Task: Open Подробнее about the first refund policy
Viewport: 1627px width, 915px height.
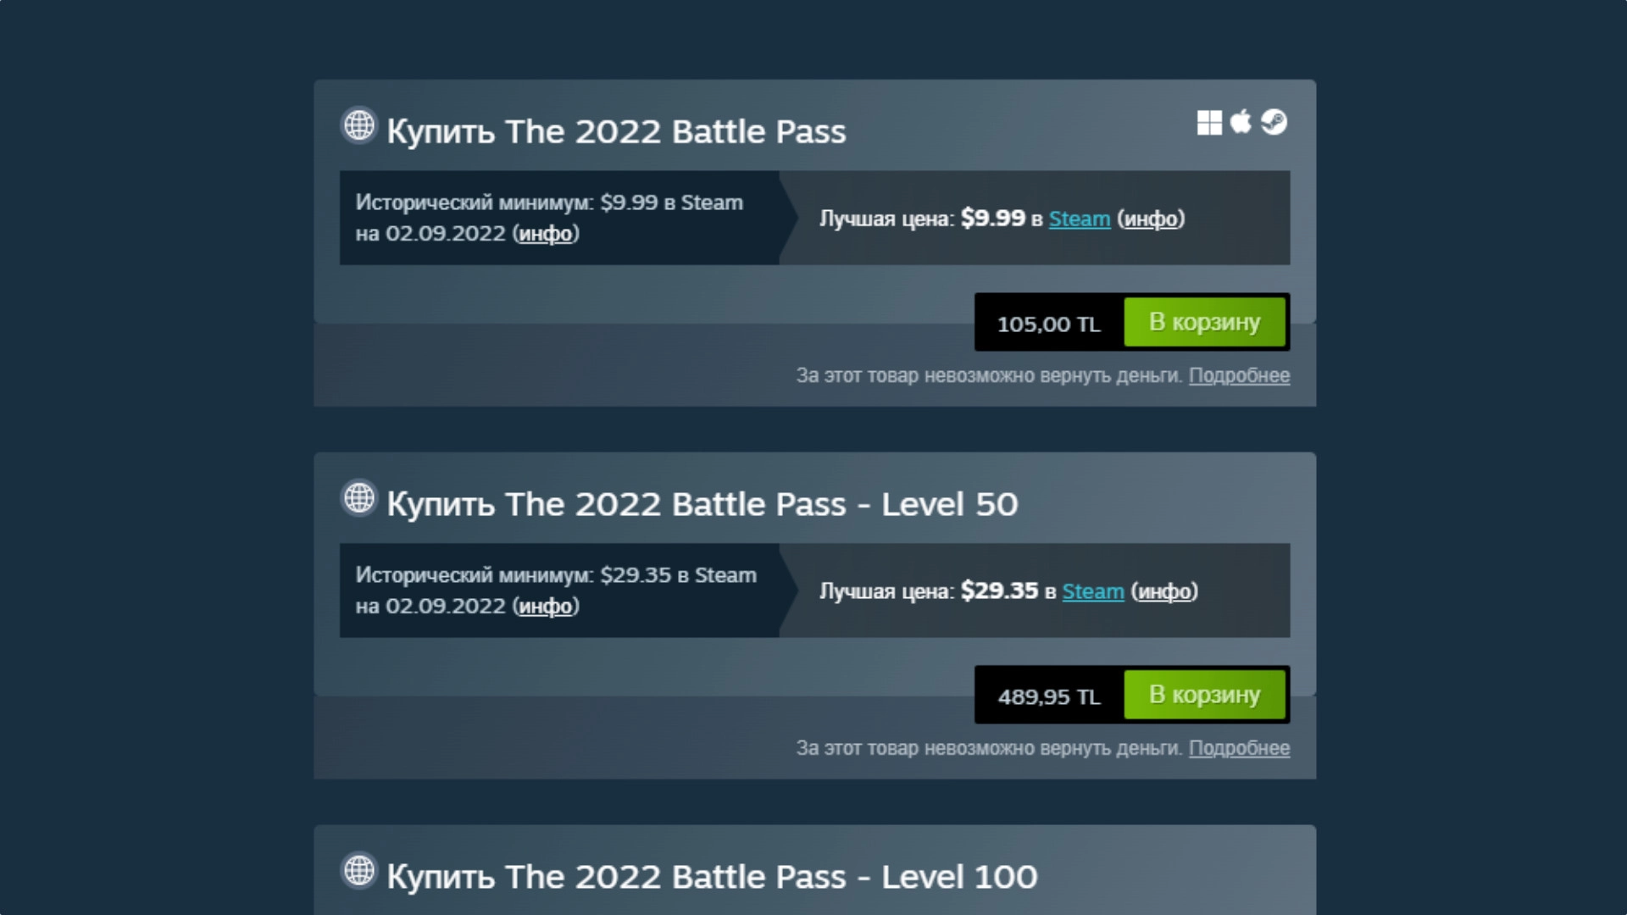Action: pyautogui.click(x=1240, y=375)
